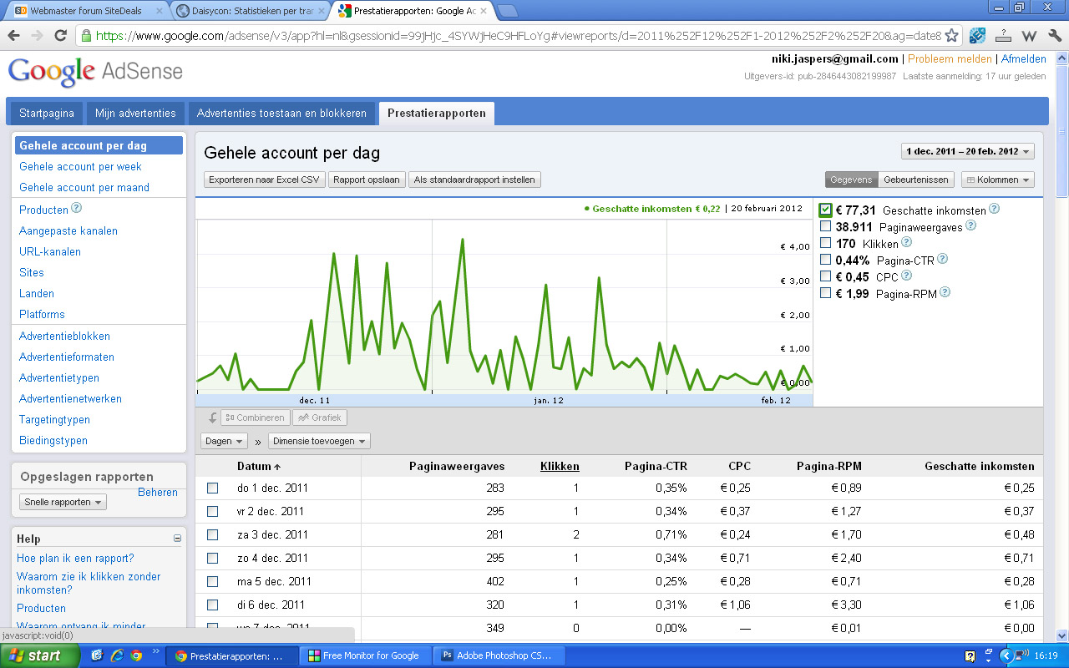Reload the page with the refresh icon

(60, 36)
